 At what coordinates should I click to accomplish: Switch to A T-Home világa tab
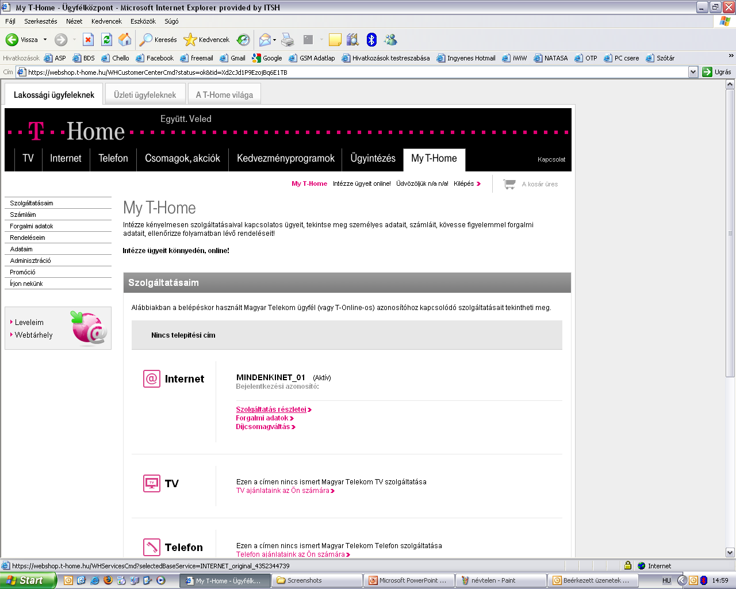[x=224, y=95]
